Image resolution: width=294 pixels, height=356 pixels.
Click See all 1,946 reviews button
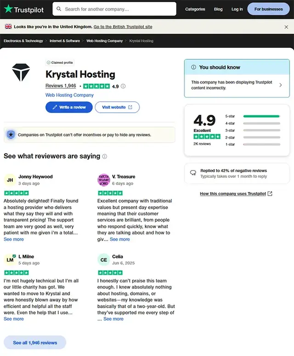tap(35, 343)
